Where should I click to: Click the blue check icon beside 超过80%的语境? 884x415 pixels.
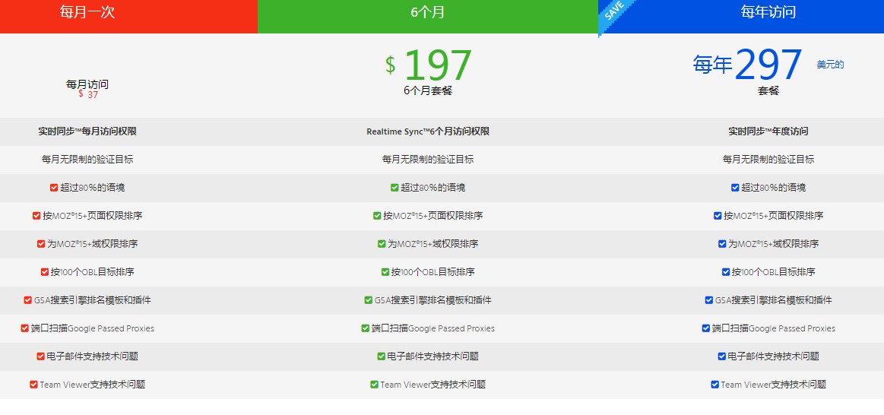pos(735,188)
